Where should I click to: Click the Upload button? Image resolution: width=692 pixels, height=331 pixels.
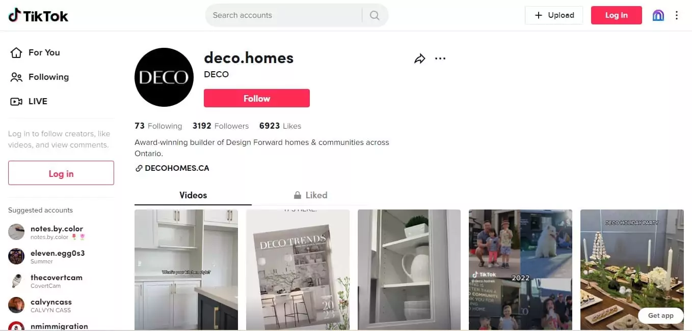(554, 15)
